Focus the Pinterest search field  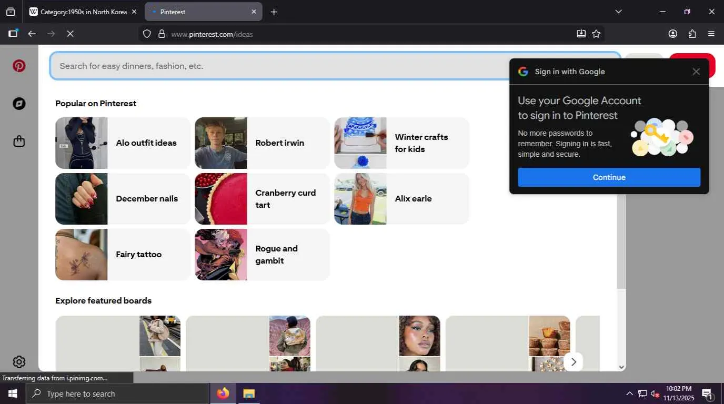pyautogui.click(x=335, y=66)
